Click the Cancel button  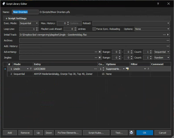[x=163, y=132]
